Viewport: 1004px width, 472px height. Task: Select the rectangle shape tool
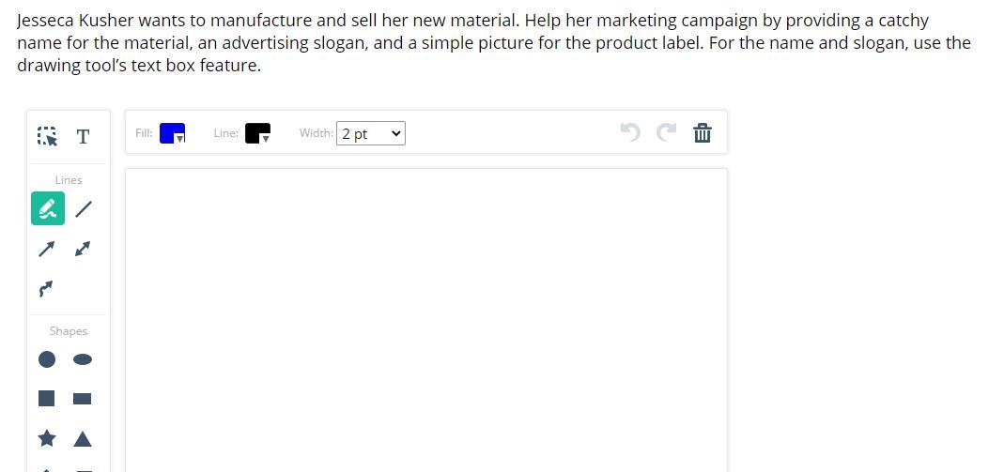pyautogui.click(x=83, y=399)
